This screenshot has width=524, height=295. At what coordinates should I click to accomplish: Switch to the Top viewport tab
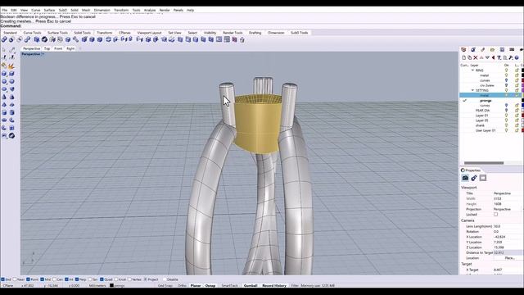[47, 48]
